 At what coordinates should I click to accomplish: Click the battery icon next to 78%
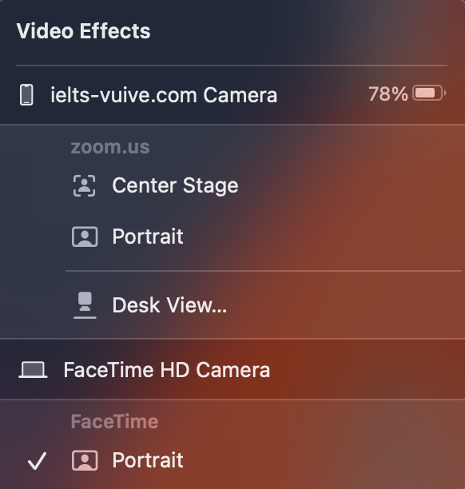(429, 93)
